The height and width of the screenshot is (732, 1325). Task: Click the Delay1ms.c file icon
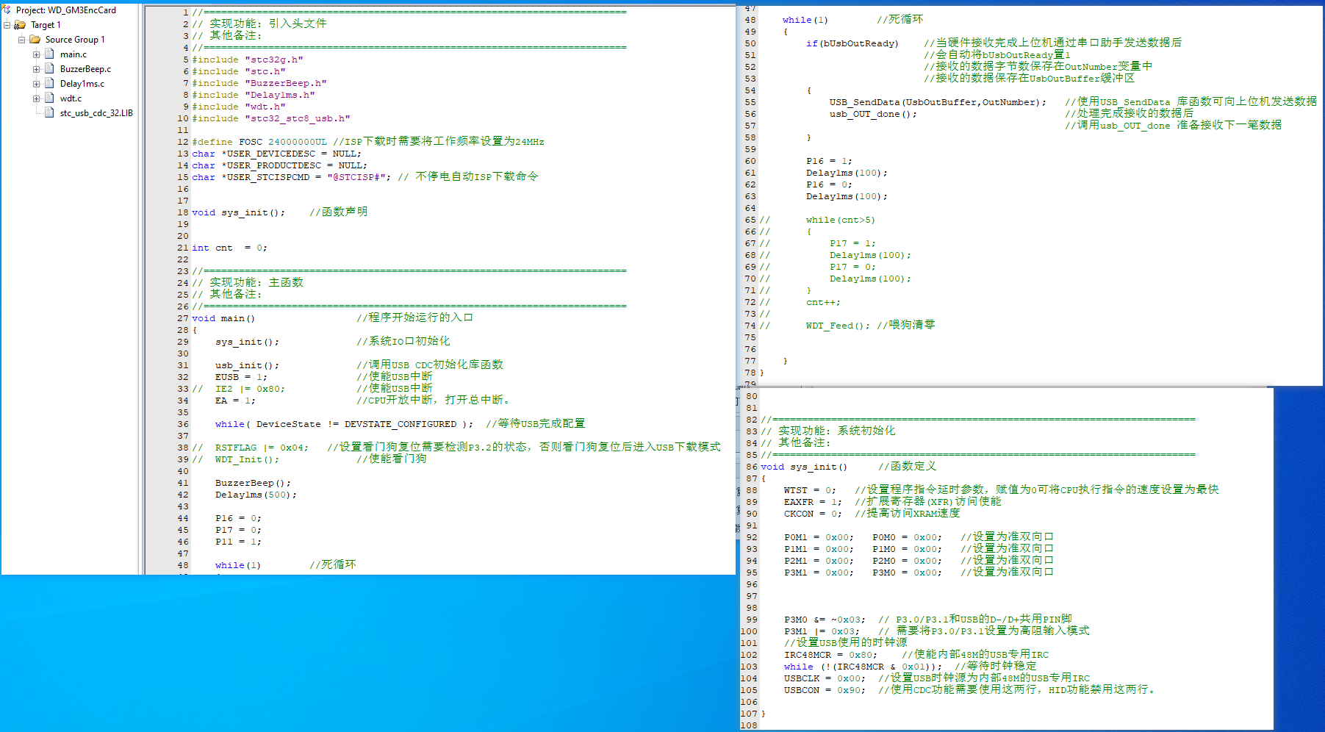click(49, 83)
